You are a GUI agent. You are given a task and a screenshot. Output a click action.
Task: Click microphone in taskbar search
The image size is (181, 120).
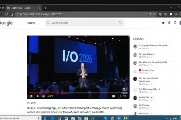(x=38, y=118)
